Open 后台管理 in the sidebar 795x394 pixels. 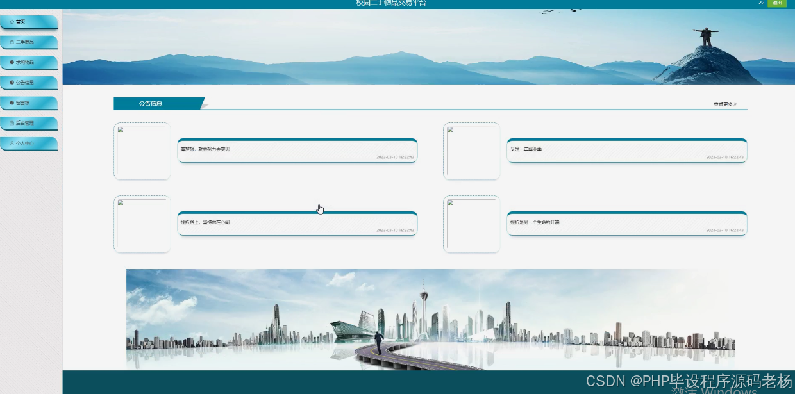point(29,123)
